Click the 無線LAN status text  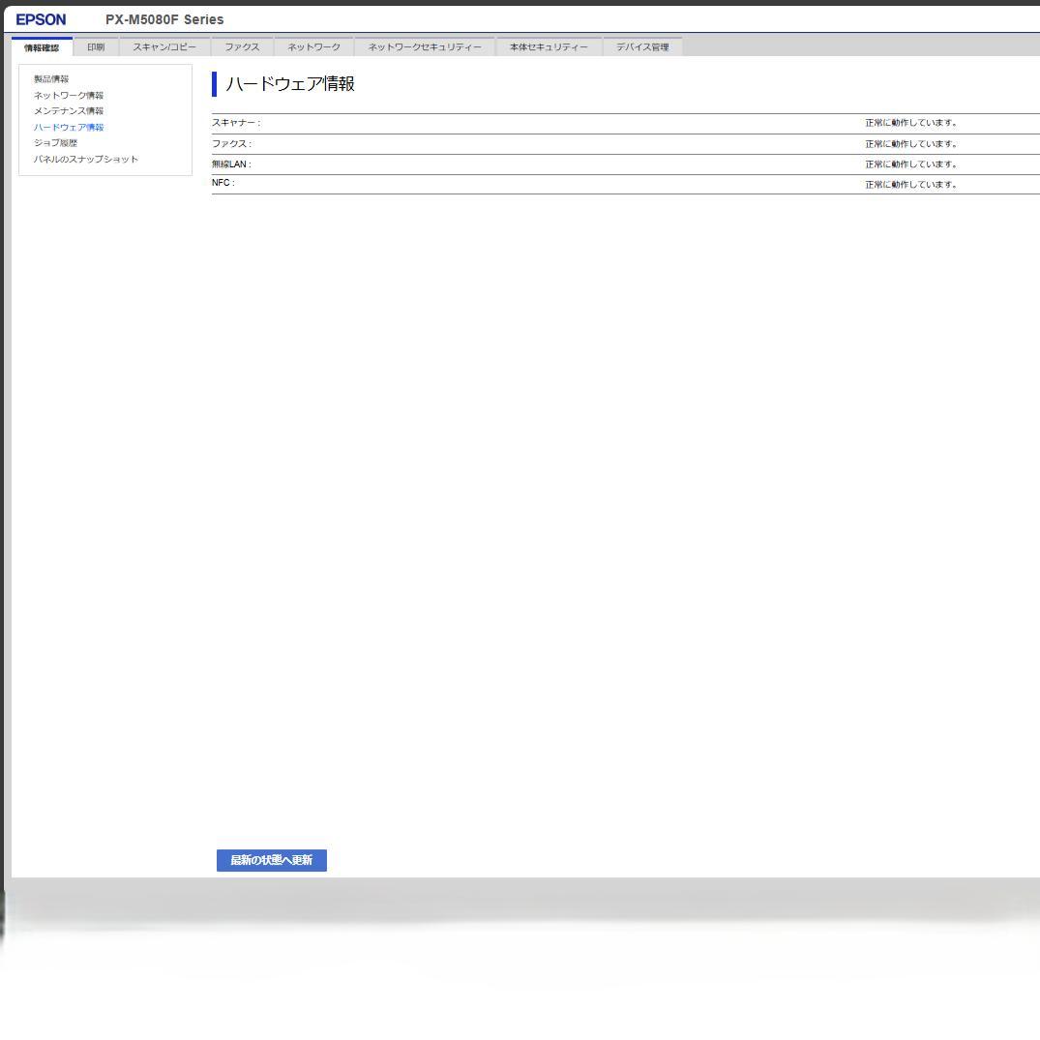click(910, 164)
